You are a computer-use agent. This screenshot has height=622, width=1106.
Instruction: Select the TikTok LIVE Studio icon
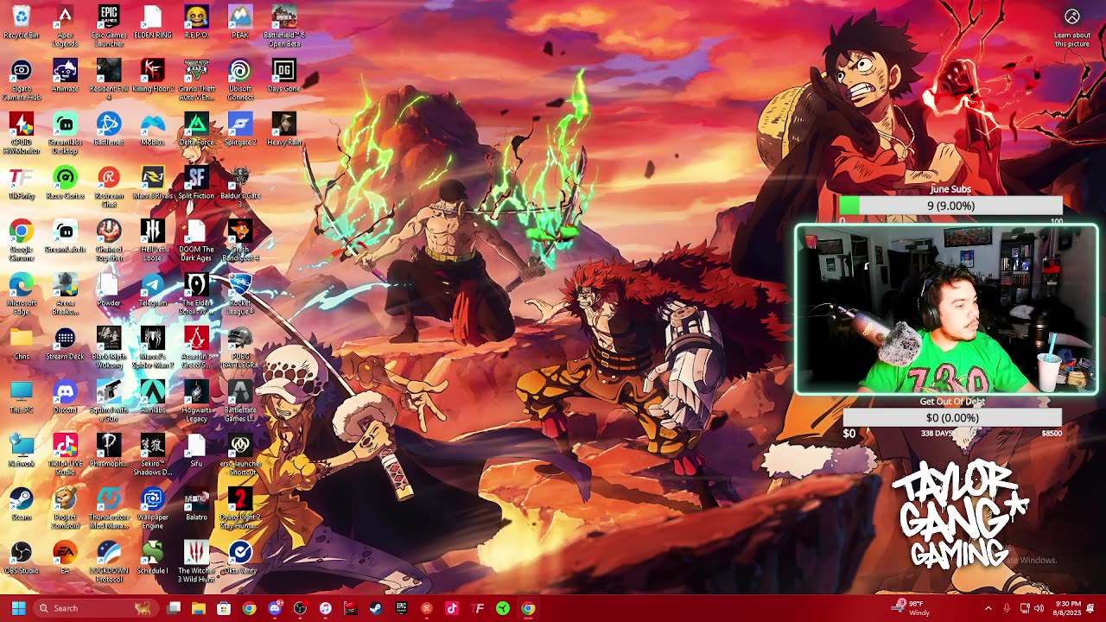click(x=65, y=454)
